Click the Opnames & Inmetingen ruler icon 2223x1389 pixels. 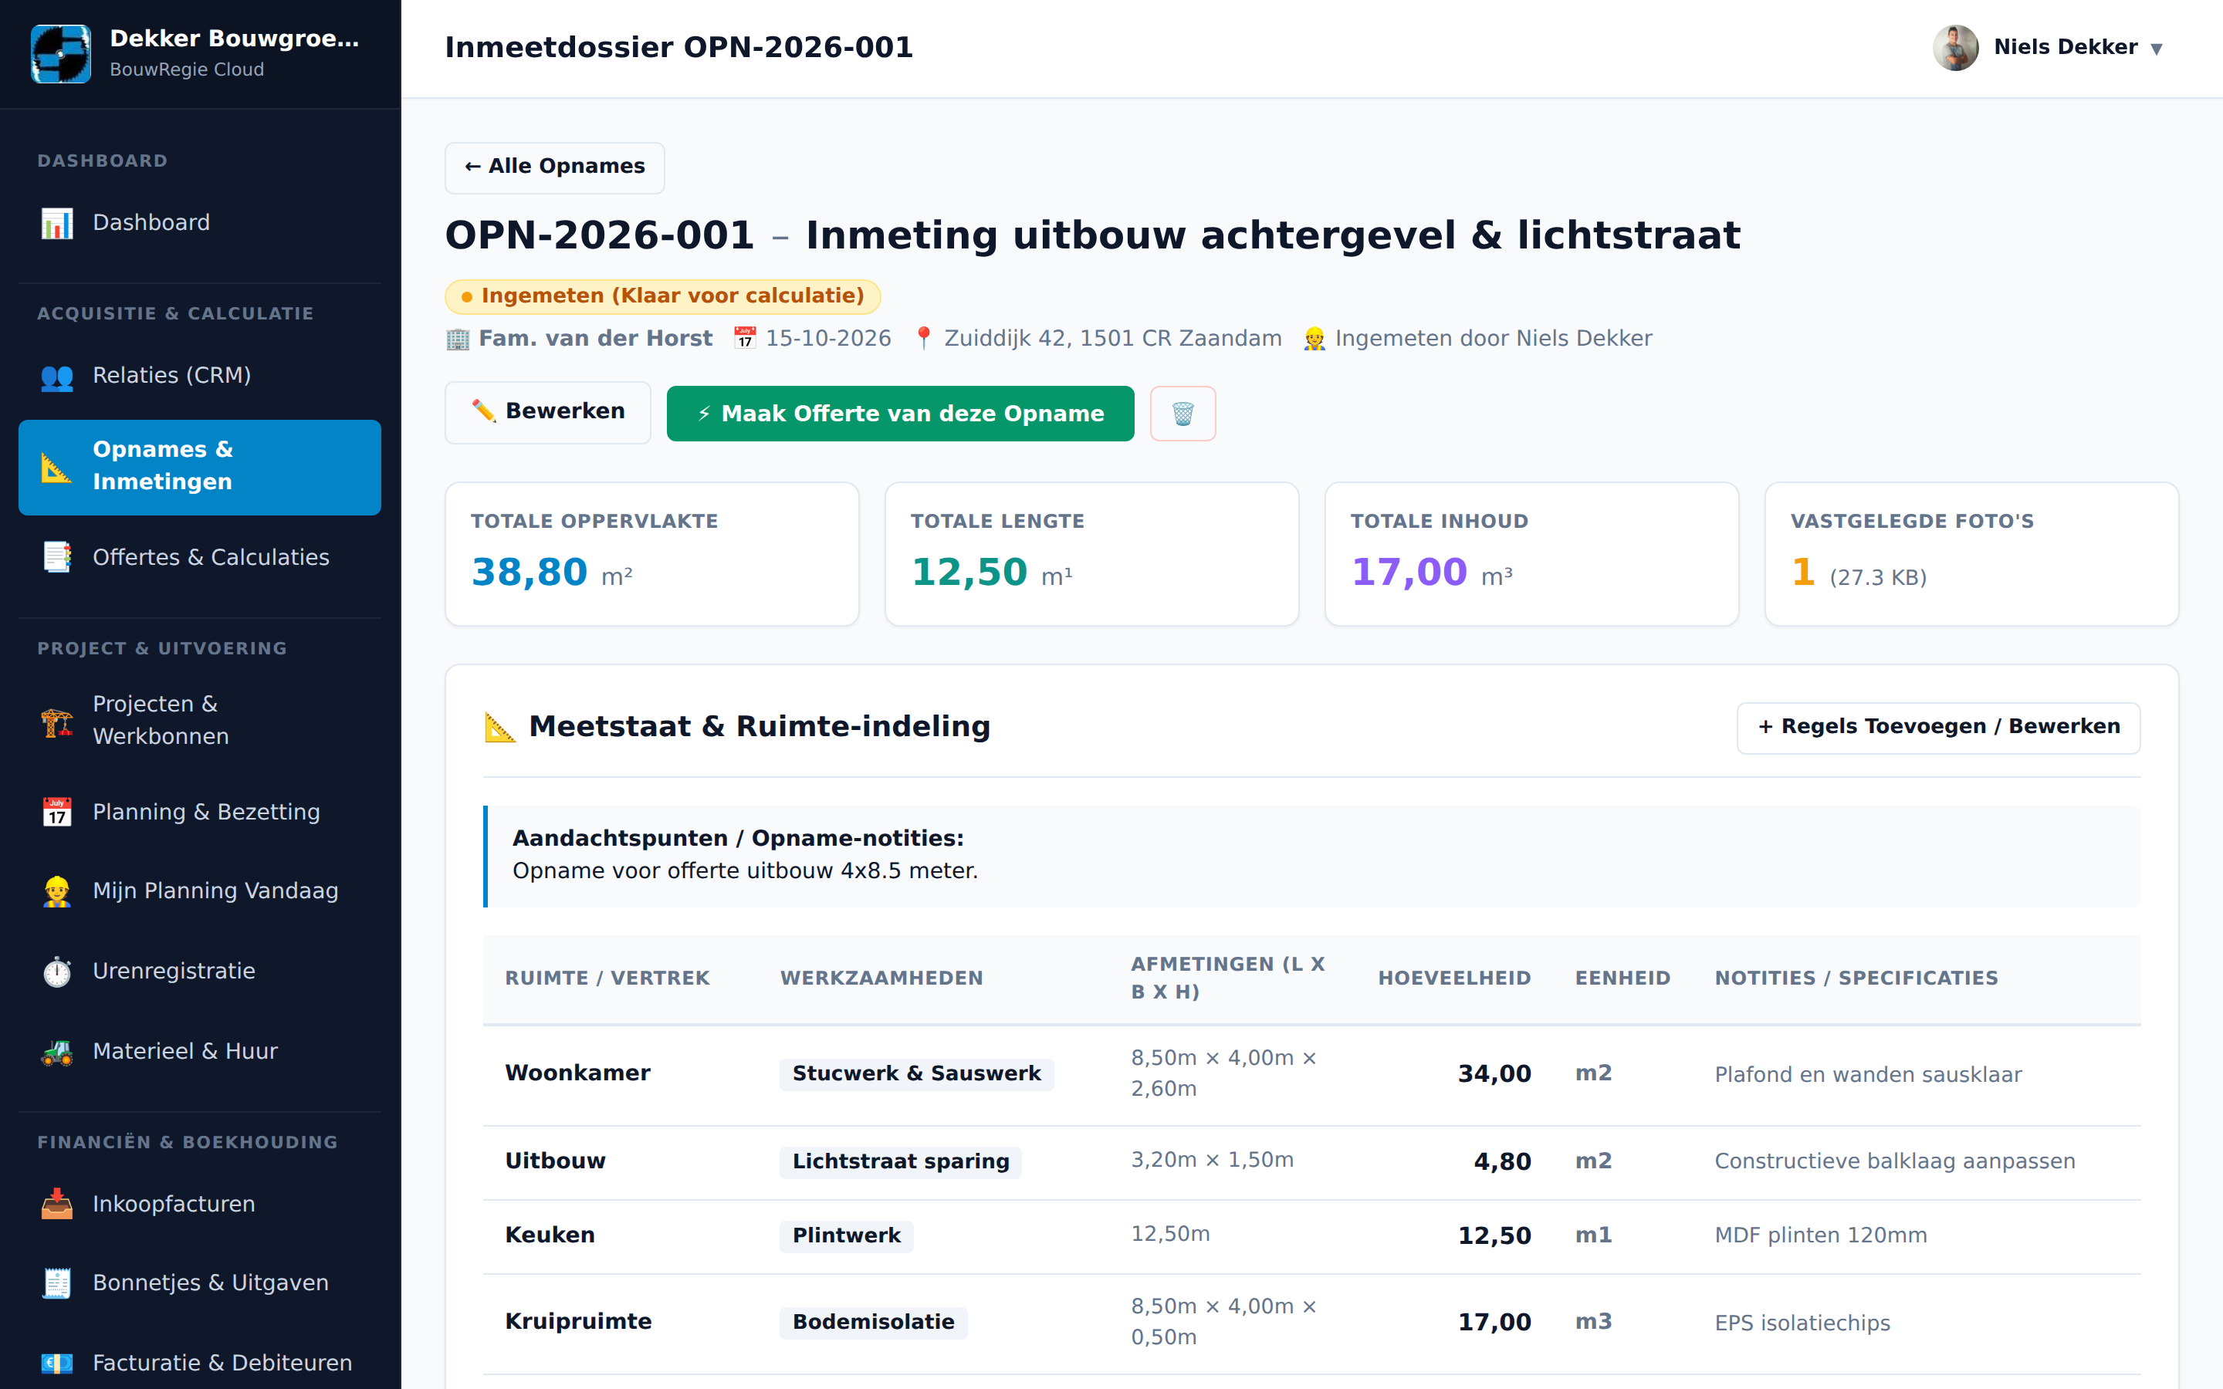click(x=57, y=467)
